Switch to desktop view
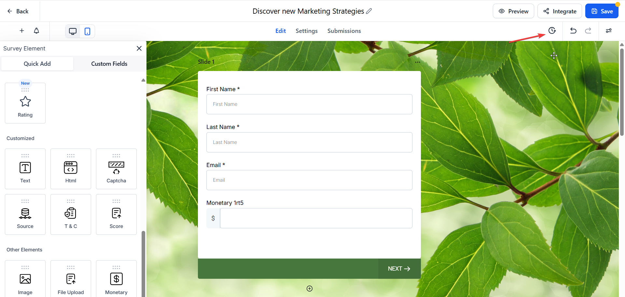Screen dimensions: 625x297 (x=73, y=31)
